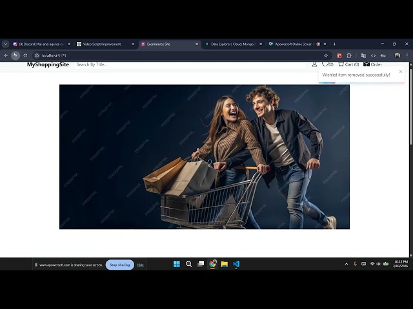Switch to the Video Script Improvement tab
Image resolution: width=413 pixels, height=309 pixels.
tap(102, 44)
